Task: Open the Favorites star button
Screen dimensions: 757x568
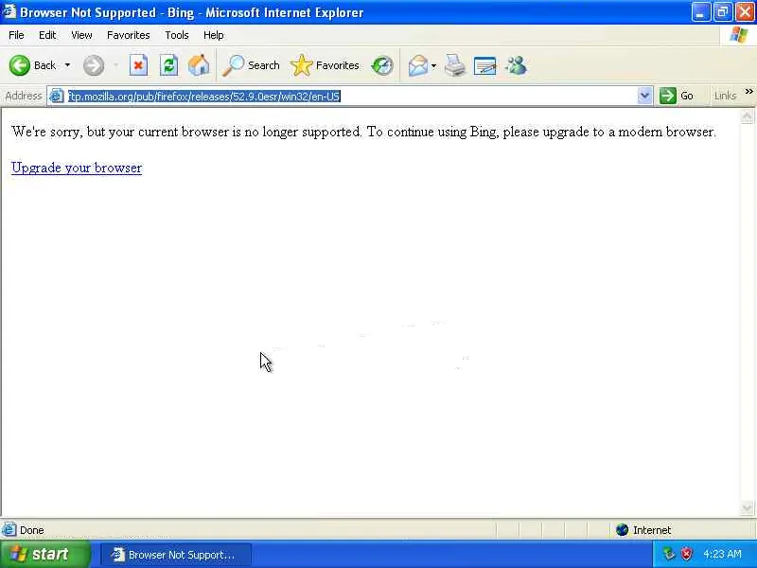Action: (x=325, y=65)
